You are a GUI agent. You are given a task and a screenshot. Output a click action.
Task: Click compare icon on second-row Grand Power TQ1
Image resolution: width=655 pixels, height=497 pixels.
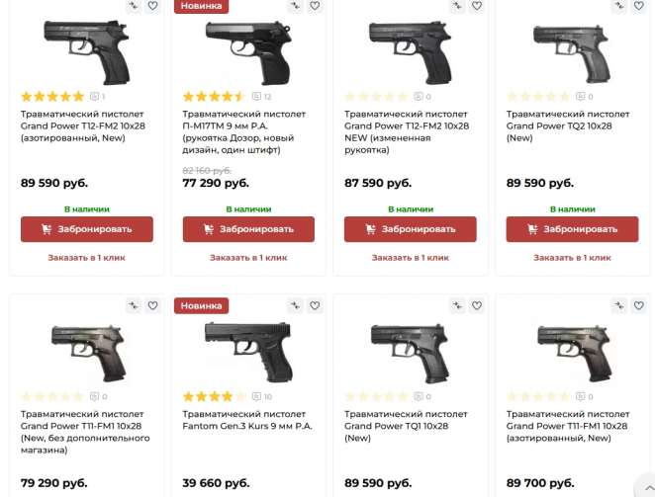tap(456, 306)
